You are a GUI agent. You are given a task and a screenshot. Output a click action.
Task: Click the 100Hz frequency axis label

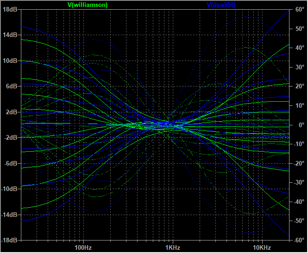click(x=83, y=248)
